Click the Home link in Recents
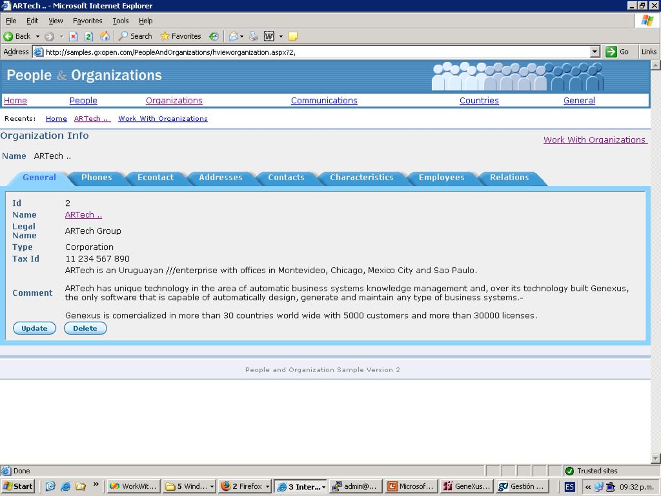661x496 pixels. [56, 119]
